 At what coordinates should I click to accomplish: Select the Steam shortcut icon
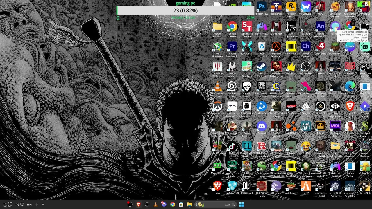click(x=262, y=70)
